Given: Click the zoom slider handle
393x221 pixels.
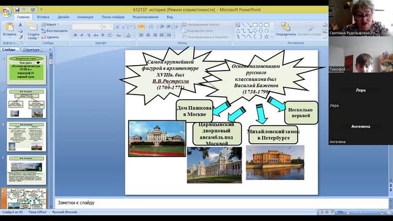Looking at the screenshot, I should 361,212.
